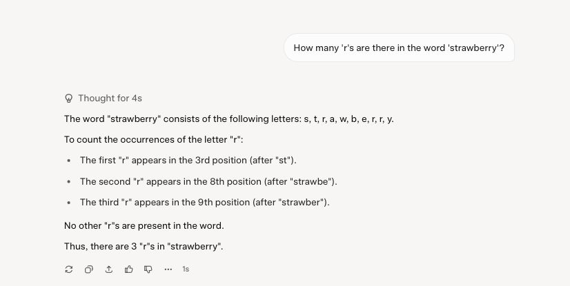Select the third "r" 9th position bullet
The image size is (570, 286).
pos(205,202)
